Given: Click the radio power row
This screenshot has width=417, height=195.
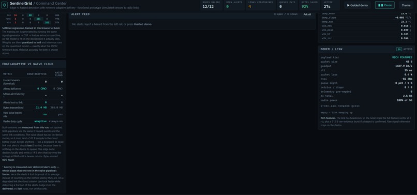Looking at the screenshot, I should 366,100.
